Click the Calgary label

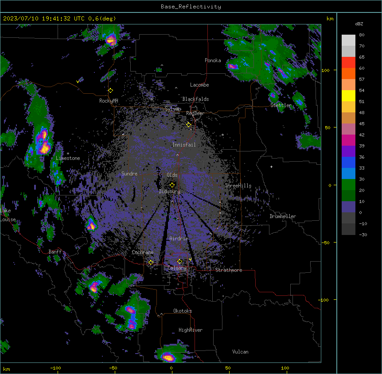point(177,268)
